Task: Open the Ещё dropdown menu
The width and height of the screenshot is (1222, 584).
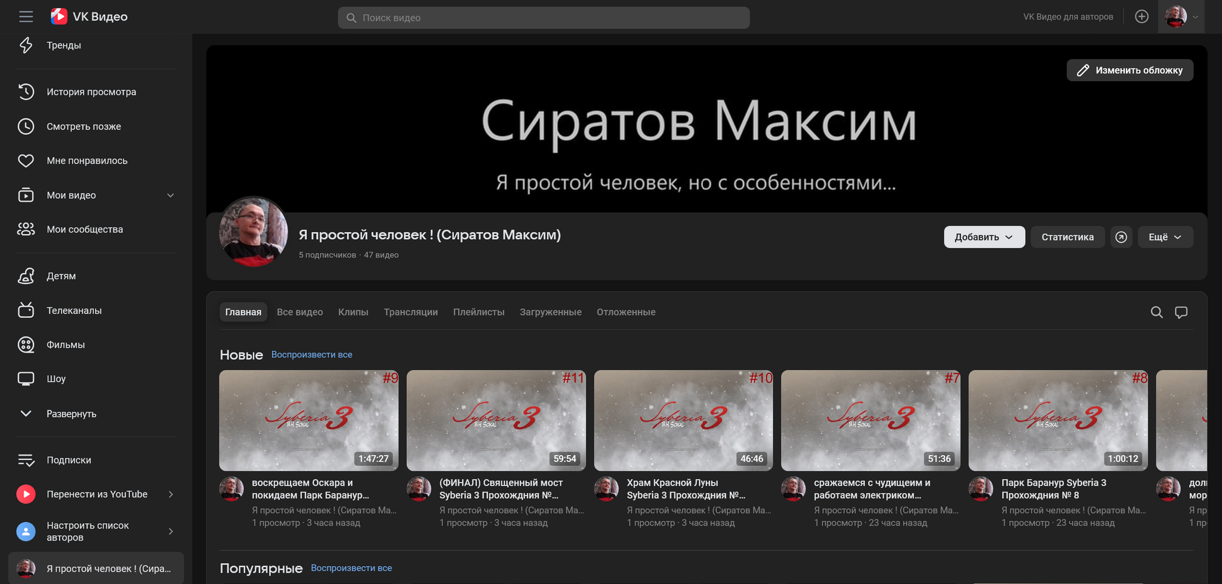Action: point(1165,237)
